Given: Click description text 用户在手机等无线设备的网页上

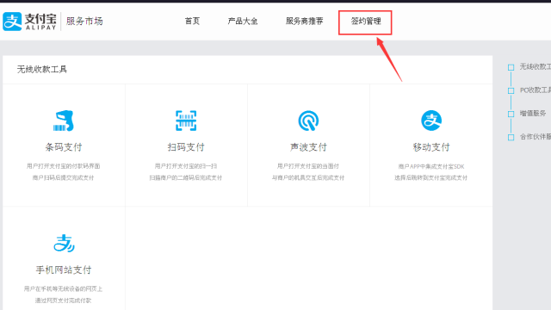Looking at the screenshot, I should pyautogui.click(x=63, y=288).
